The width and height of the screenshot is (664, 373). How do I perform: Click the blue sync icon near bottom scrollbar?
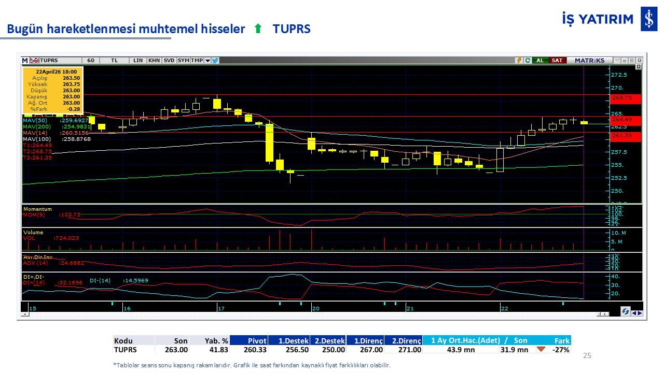coord(626,312)
